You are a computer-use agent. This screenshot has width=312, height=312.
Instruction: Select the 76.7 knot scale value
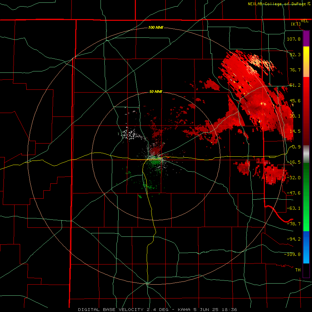click(x=295, y=70)
